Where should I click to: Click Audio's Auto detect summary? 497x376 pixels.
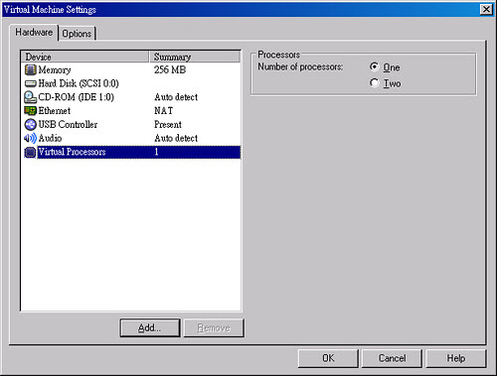(x=176, y=138)
